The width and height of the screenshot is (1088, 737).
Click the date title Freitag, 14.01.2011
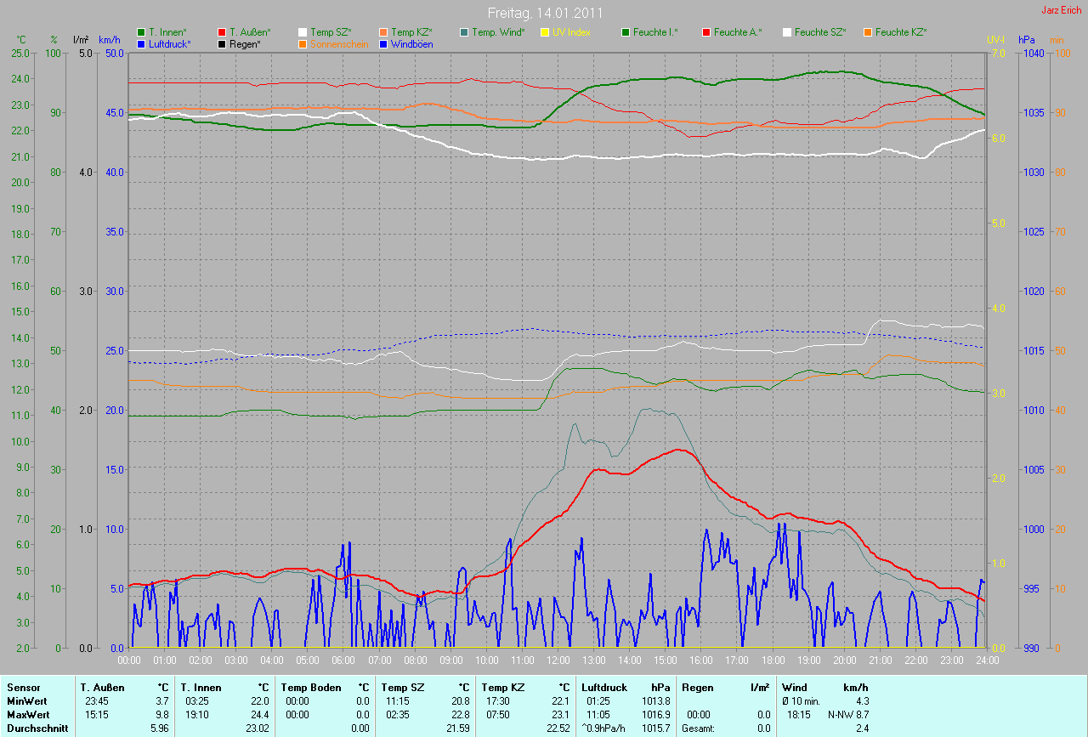[545, 14]
